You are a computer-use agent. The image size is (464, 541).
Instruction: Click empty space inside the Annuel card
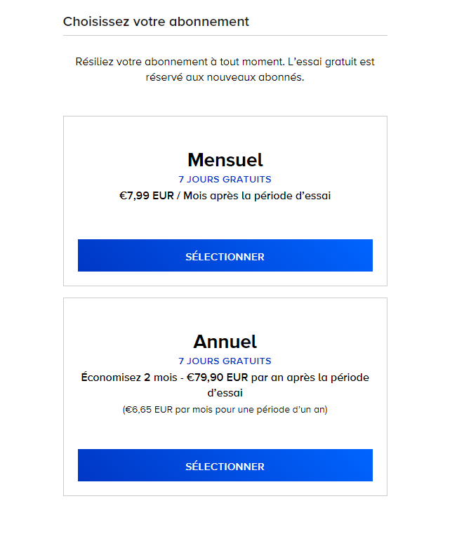click(x=225, y=433)
